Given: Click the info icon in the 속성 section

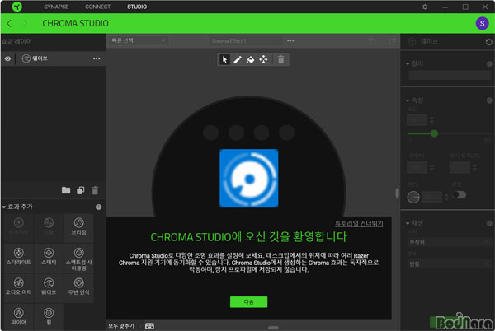Looking at the screenshot, I should pyautogui.click(x=489, y=100).
